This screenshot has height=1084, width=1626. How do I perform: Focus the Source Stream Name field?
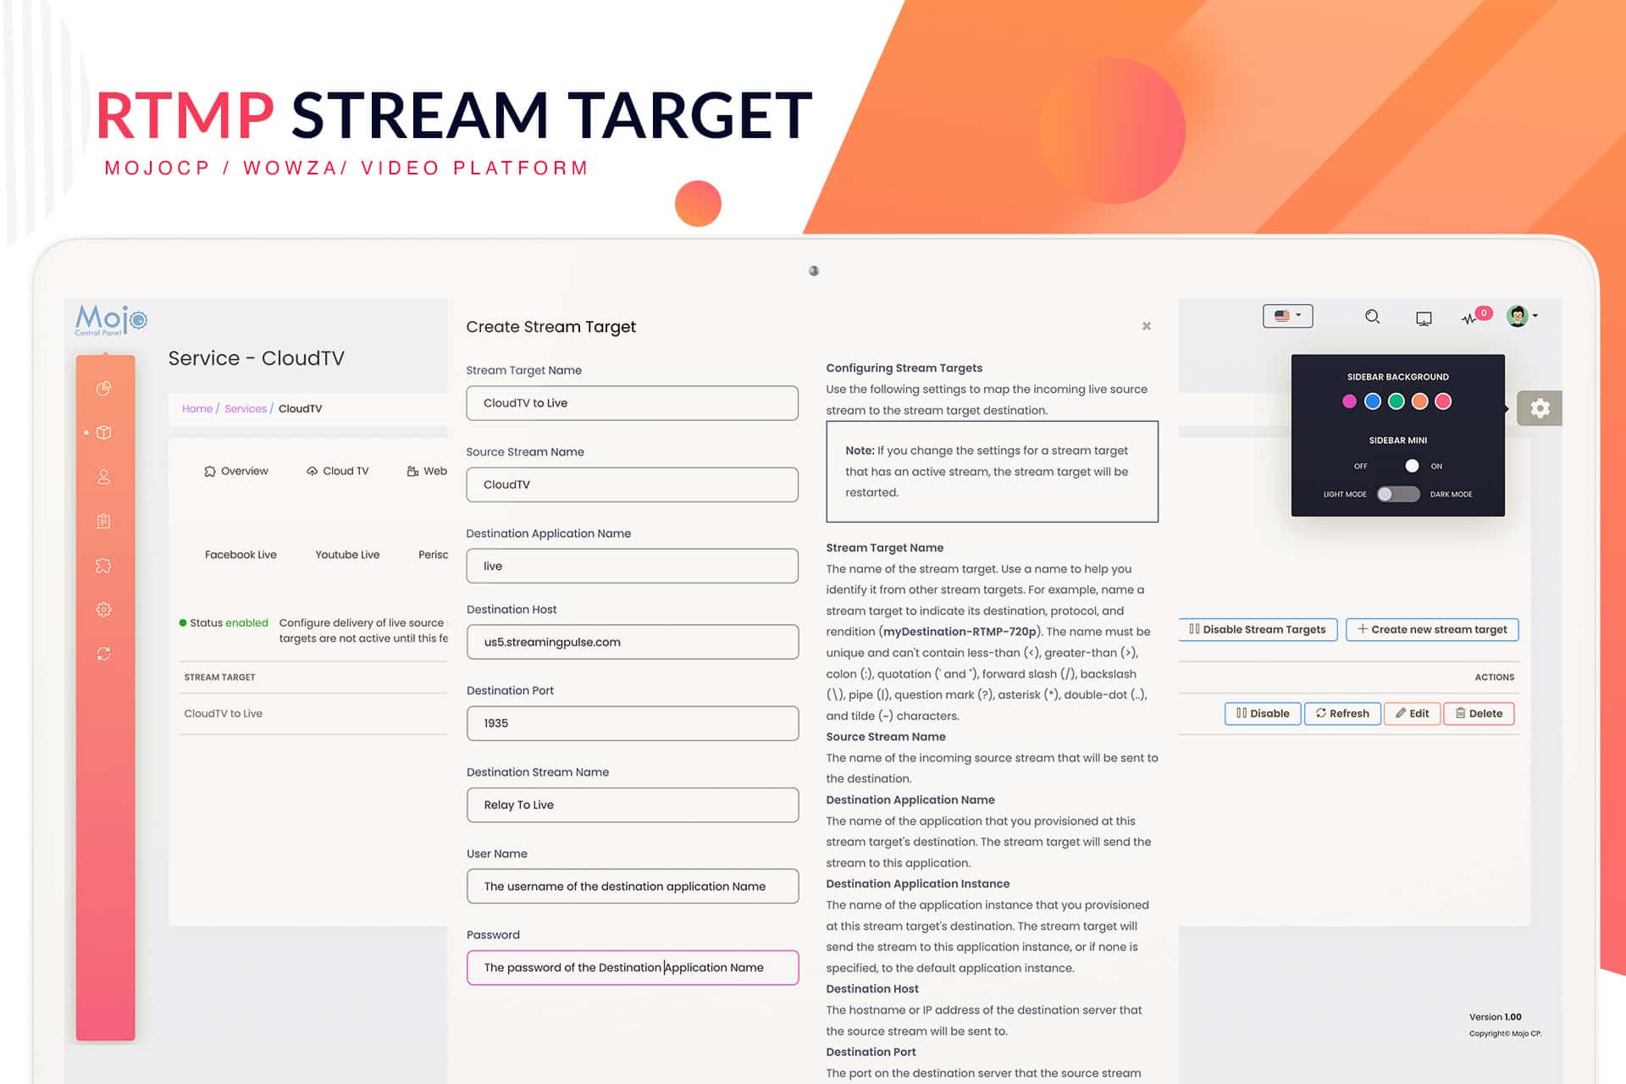pos(632,484)
